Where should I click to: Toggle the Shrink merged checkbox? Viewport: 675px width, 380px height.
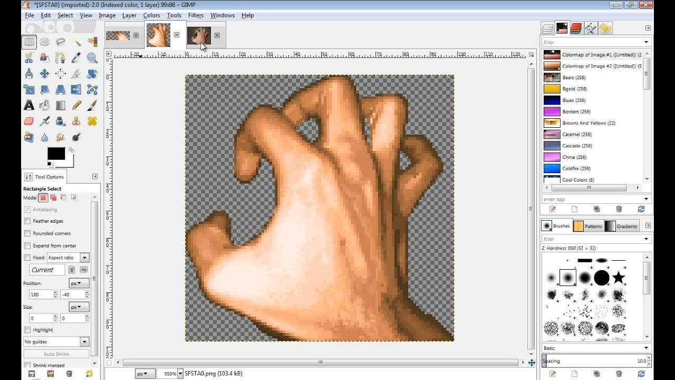click(27, 365)
